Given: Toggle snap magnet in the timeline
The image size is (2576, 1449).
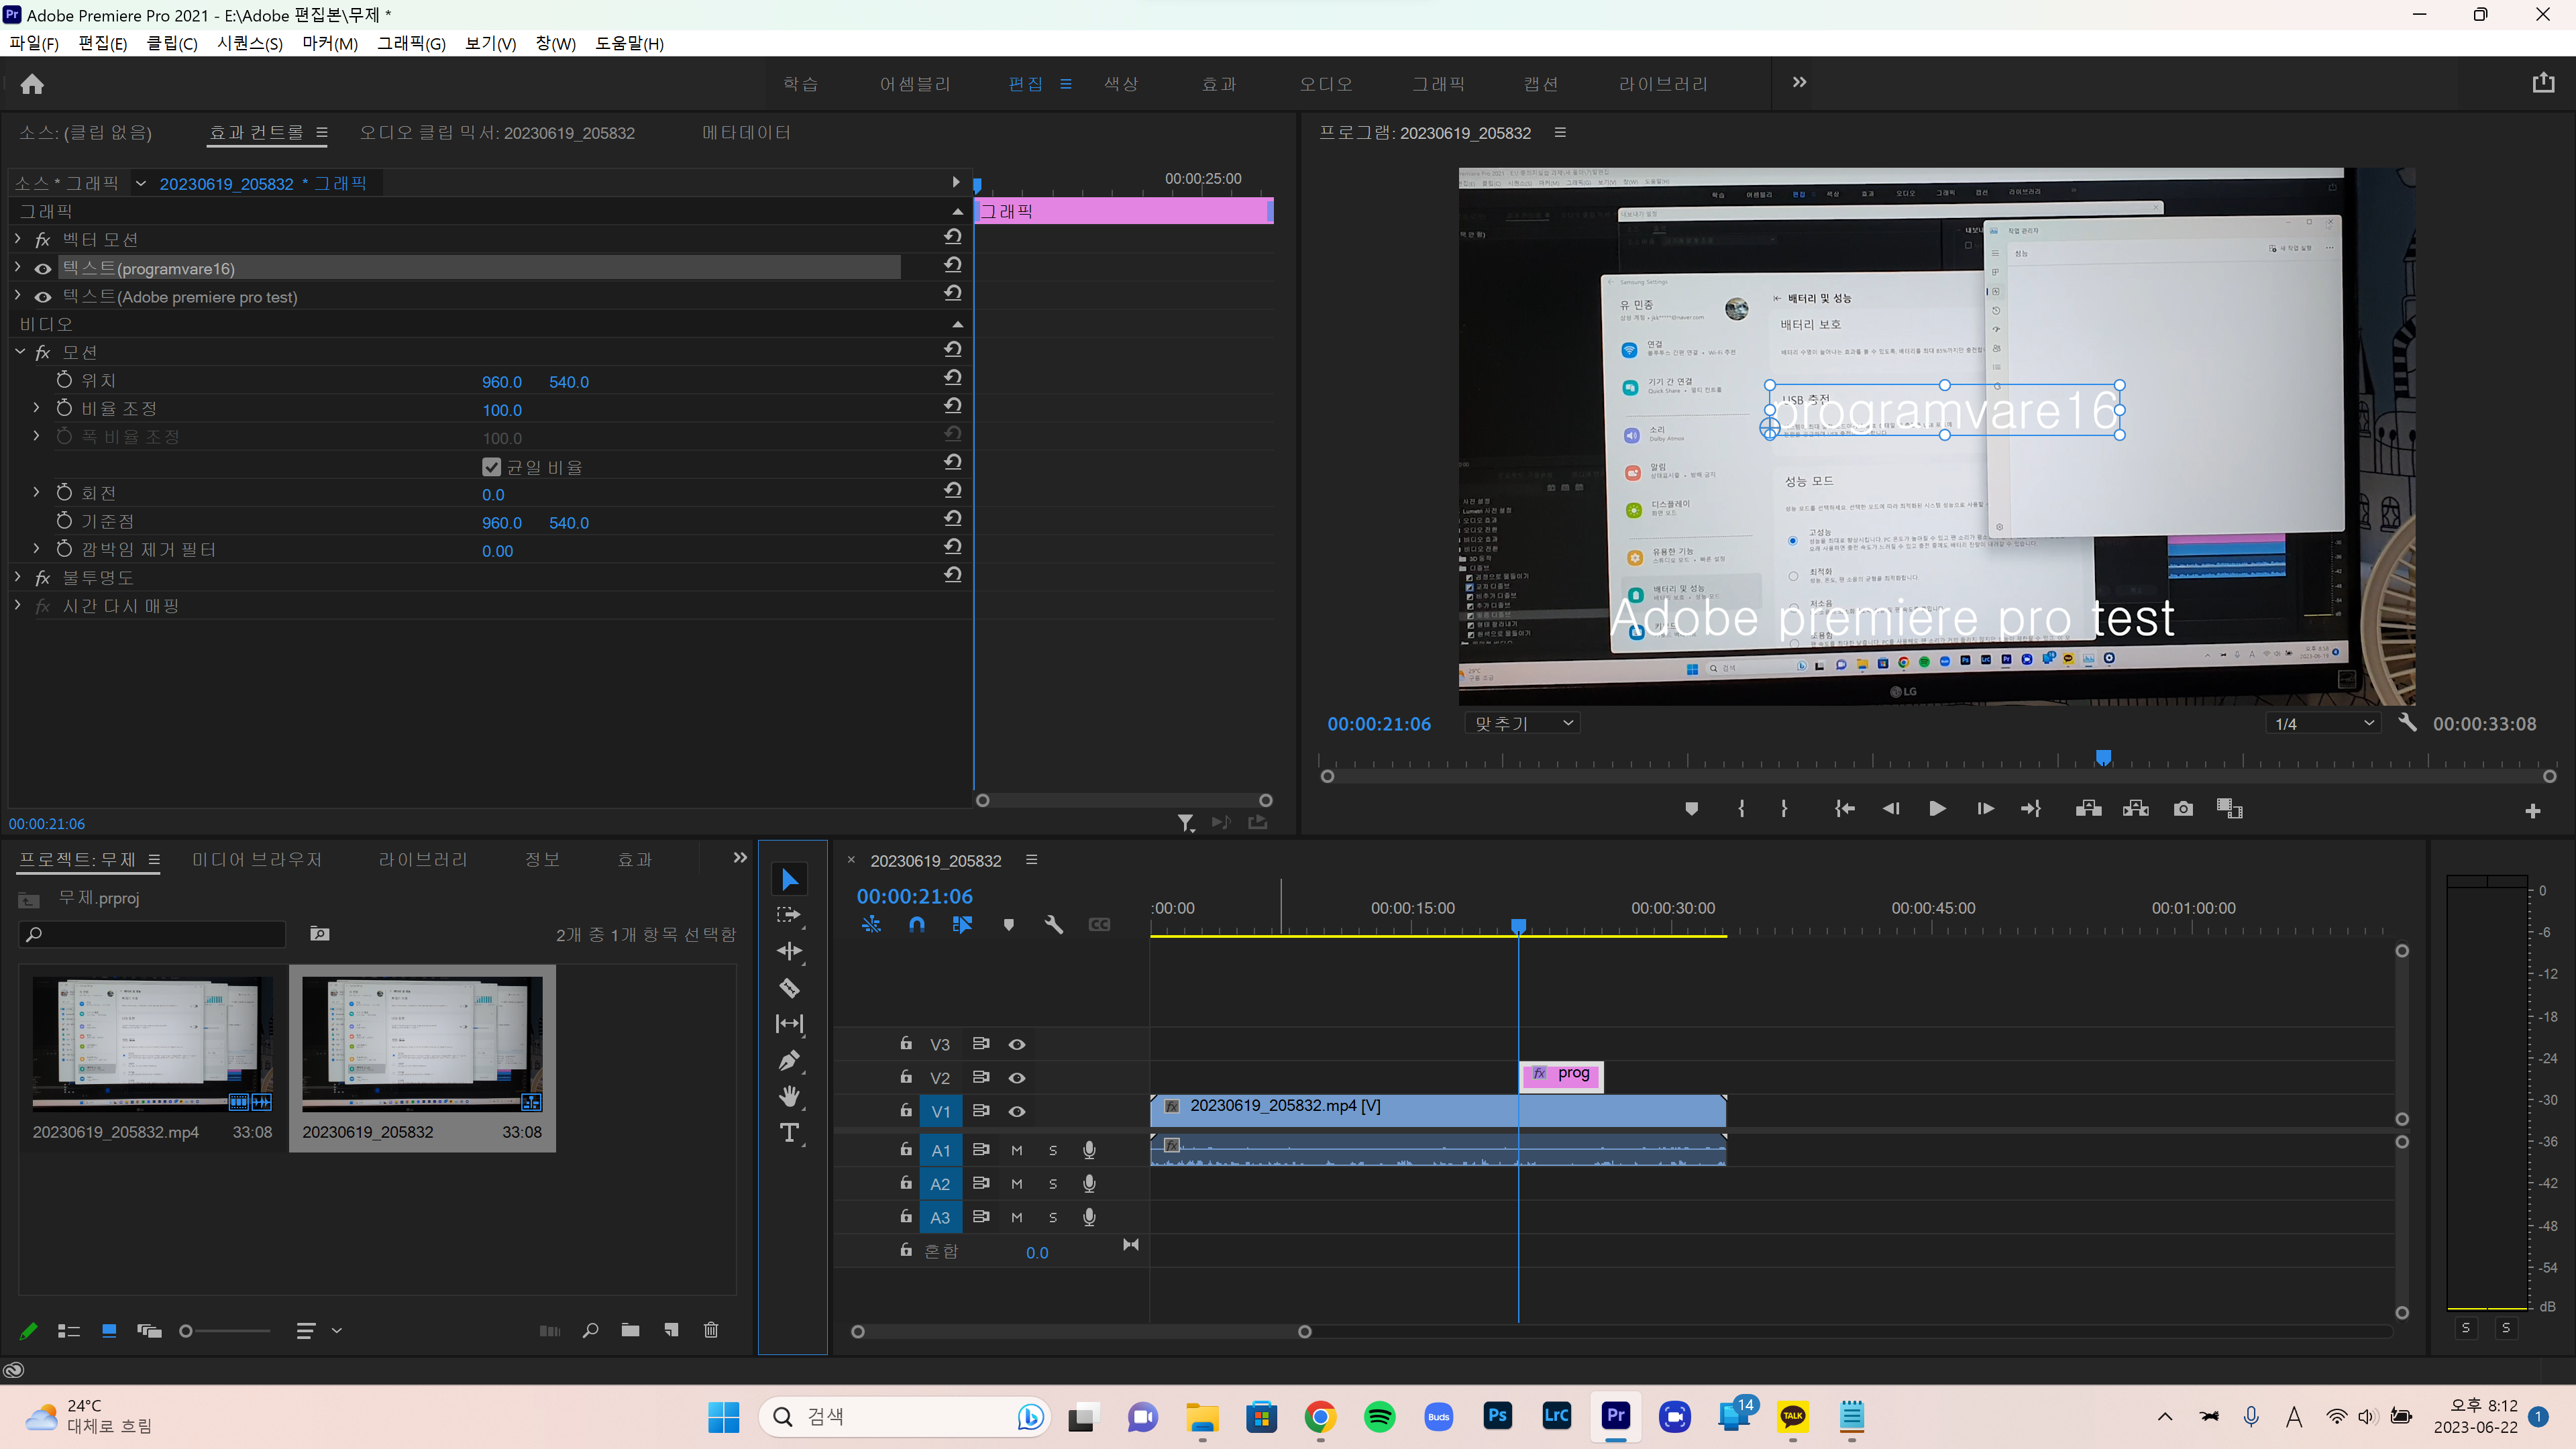Looking at the screenshot, I should coord(916,925).
